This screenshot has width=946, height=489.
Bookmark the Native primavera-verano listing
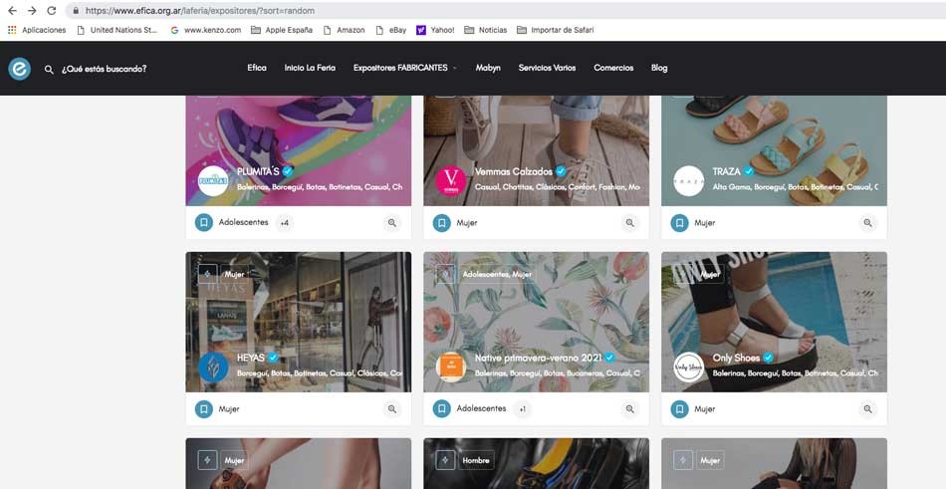[x=441, y=408]
